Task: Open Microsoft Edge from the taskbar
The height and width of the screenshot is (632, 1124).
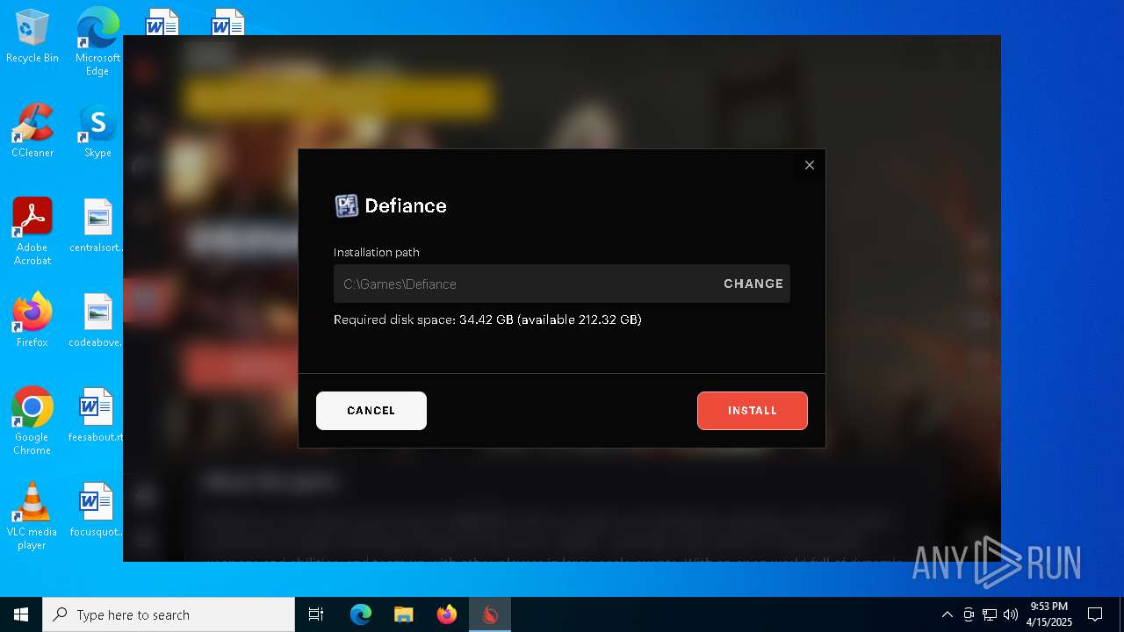Action: (x=361, y=614)
